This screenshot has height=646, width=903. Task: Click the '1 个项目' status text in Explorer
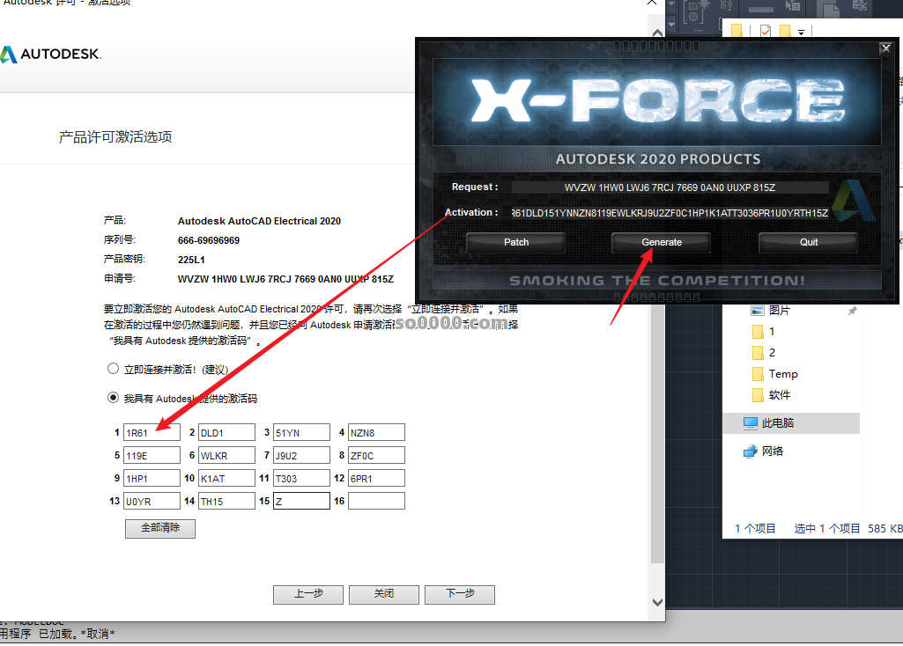(755, 529)
